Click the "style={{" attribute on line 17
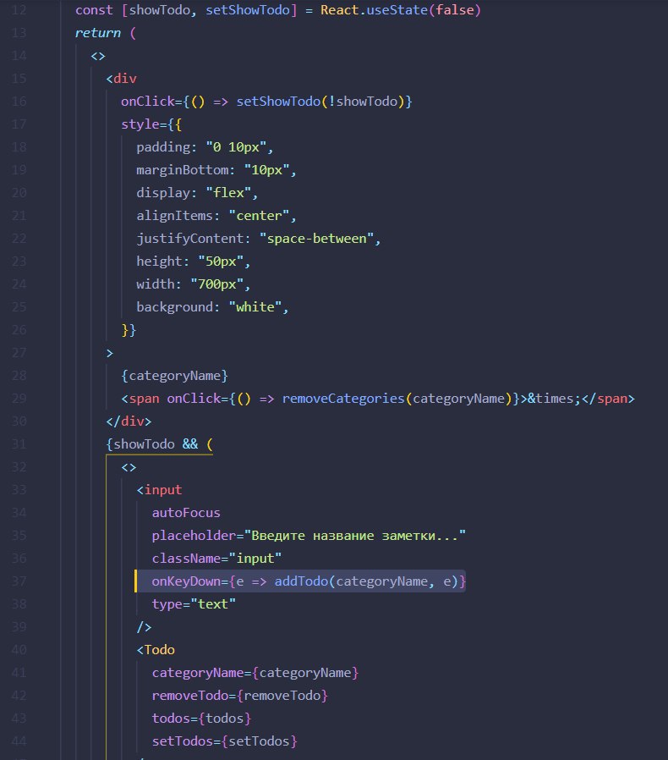The image size is (668, 760). tap(151, 124)
